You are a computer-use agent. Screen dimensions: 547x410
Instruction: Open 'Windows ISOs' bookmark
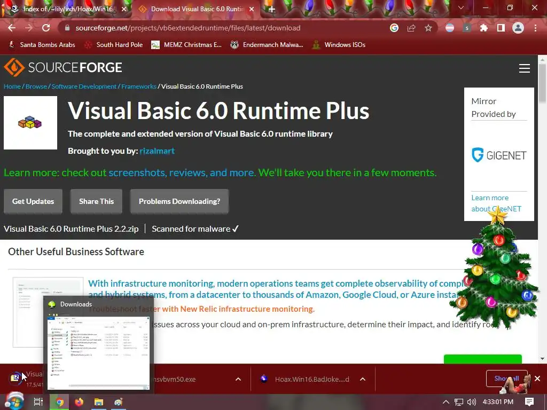tap(339, 45)
